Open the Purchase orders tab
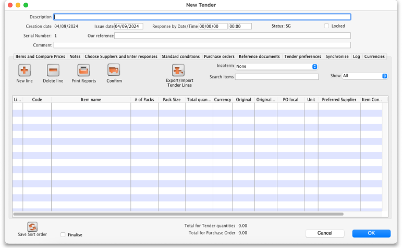Screen dimensions: 402x248 pos(220,56)
